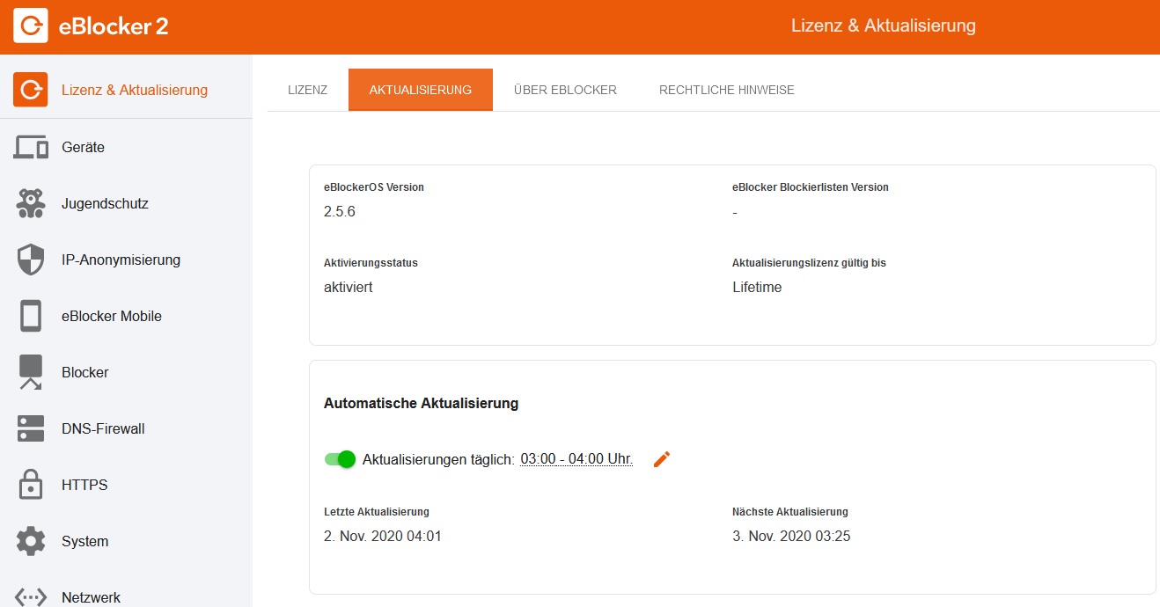Disable automatic daily updates toggle
This screenshot has height=607, width=1160.
click(340, 459)
